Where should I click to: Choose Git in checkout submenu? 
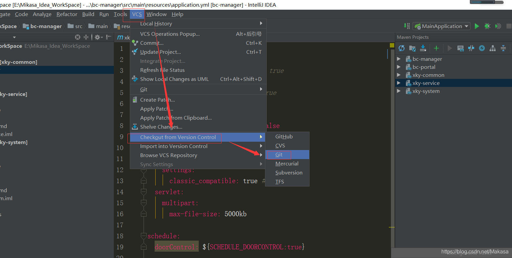click(x=287, y=154)
